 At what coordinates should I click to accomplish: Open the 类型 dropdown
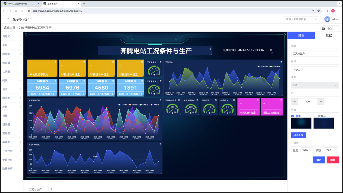315,85
